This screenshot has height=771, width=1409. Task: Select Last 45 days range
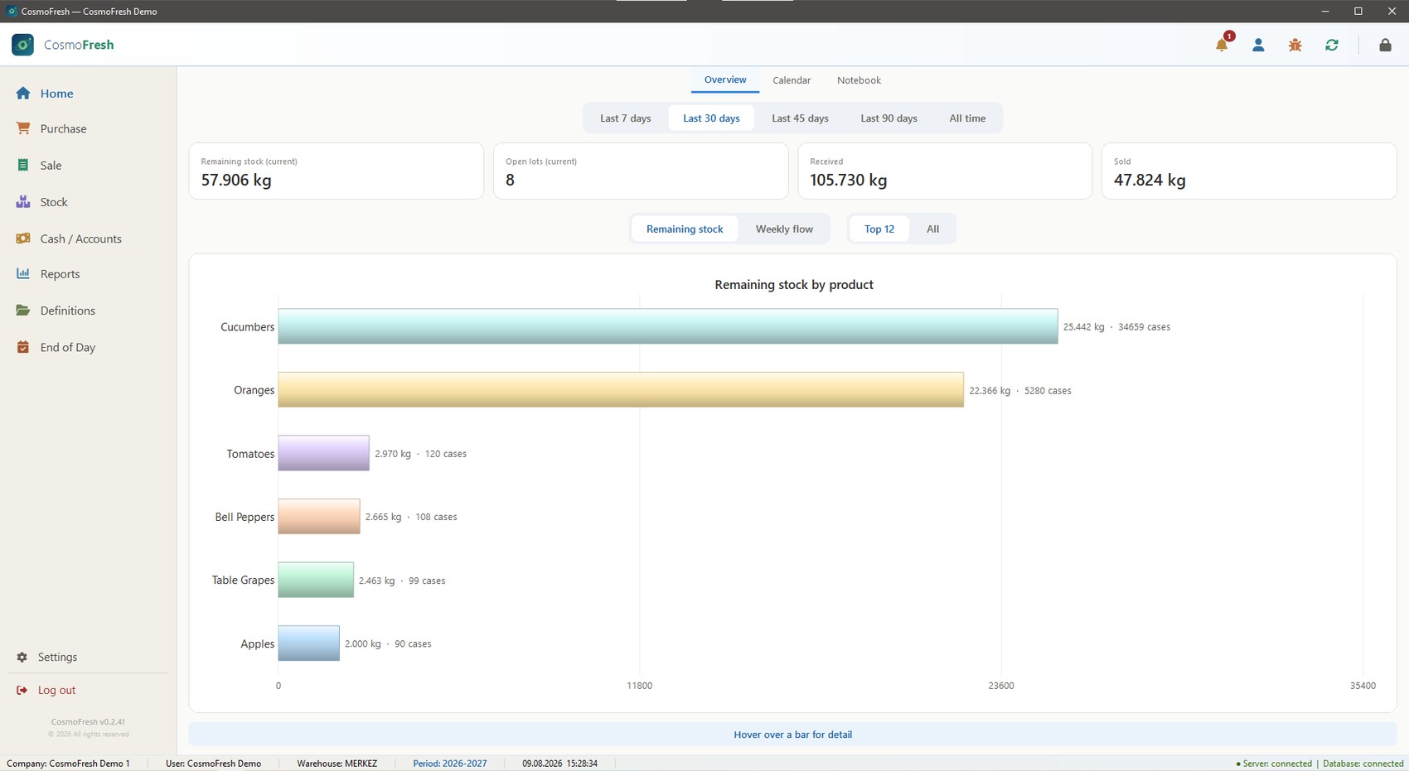[800, 118]
